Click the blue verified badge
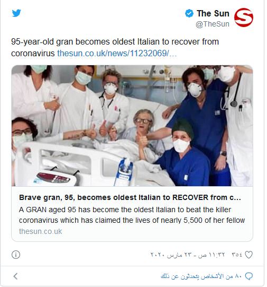 point(189,13)
